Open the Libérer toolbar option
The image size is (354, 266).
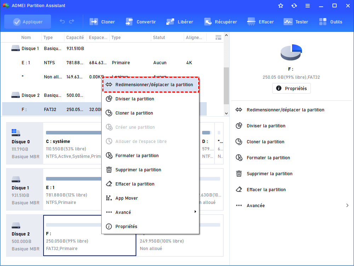(x=179, y=22)
